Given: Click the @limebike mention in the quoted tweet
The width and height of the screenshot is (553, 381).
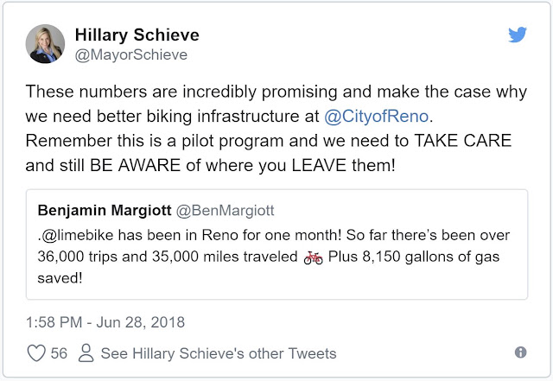Looking at the screenshot, I should click(77, 235).
